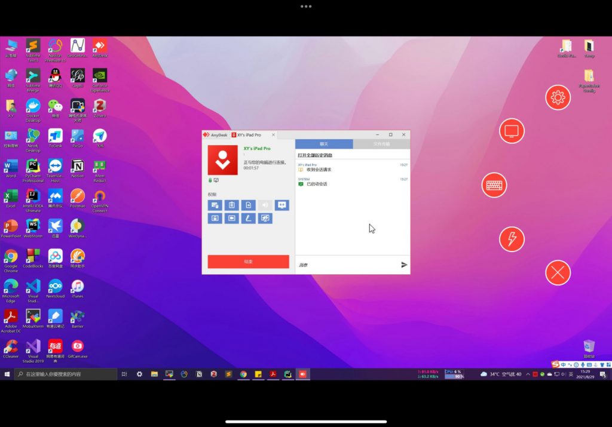612x427 pixels.
Task: Click the keyboard and mouse input permission icon
Action: click(x=215, y=205)
